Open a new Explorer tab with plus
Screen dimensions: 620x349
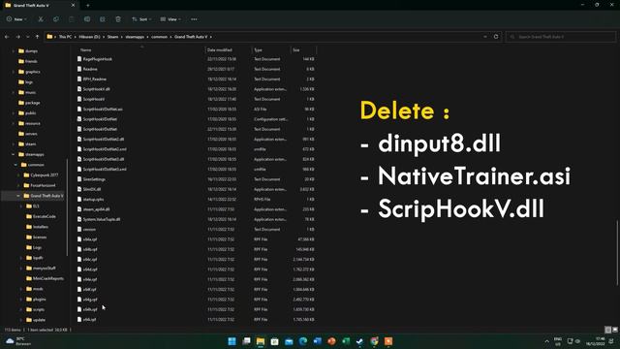coord(88,6)
